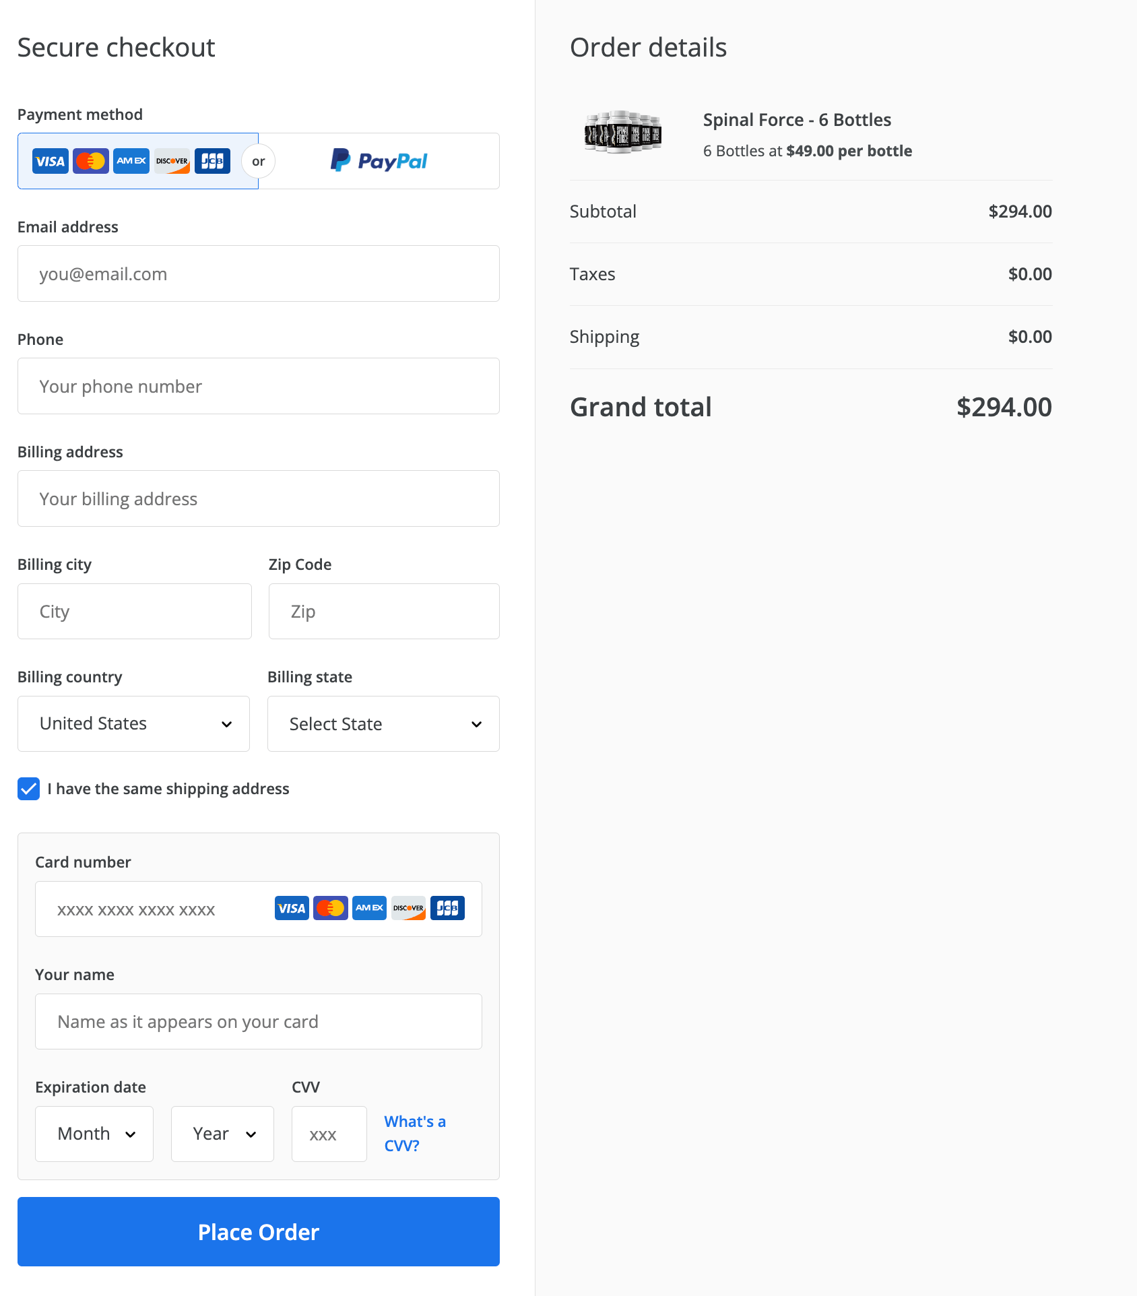Click into the phone number field
Screen dimensions: 1137x1296
pyautogui.click(x=259, y=387)
